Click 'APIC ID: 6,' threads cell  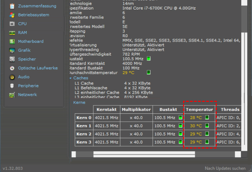tap(228, 142)
